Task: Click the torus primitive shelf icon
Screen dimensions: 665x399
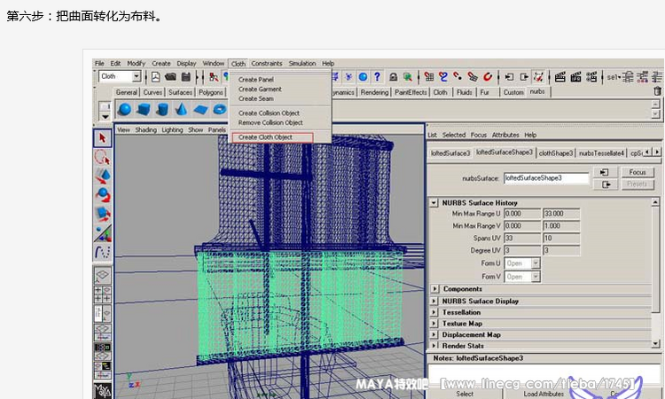Action: (x=218, y=110)
